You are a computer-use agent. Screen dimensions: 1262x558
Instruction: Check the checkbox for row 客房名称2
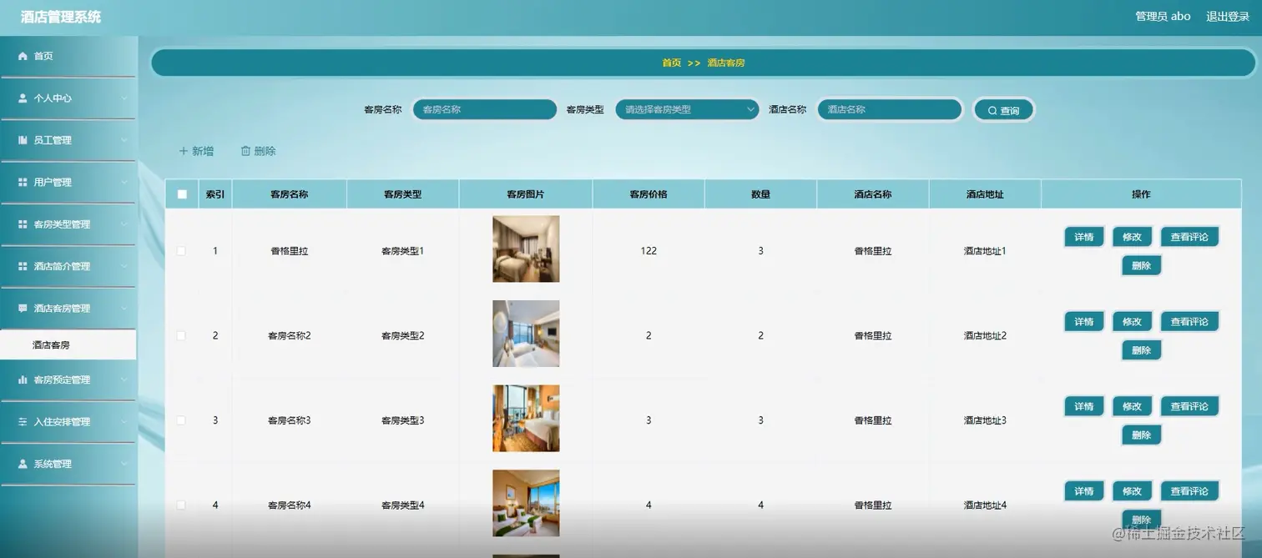click(x=181, y=335)
